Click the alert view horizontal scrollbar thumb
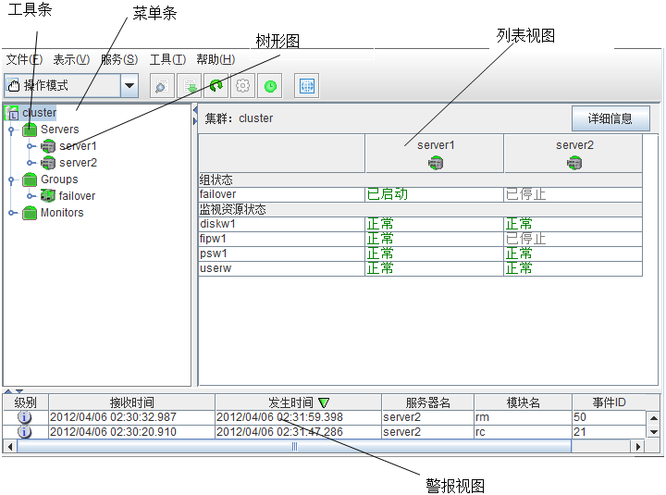The width and height of the screenshot is (666, 495). (x=294, y=446)
